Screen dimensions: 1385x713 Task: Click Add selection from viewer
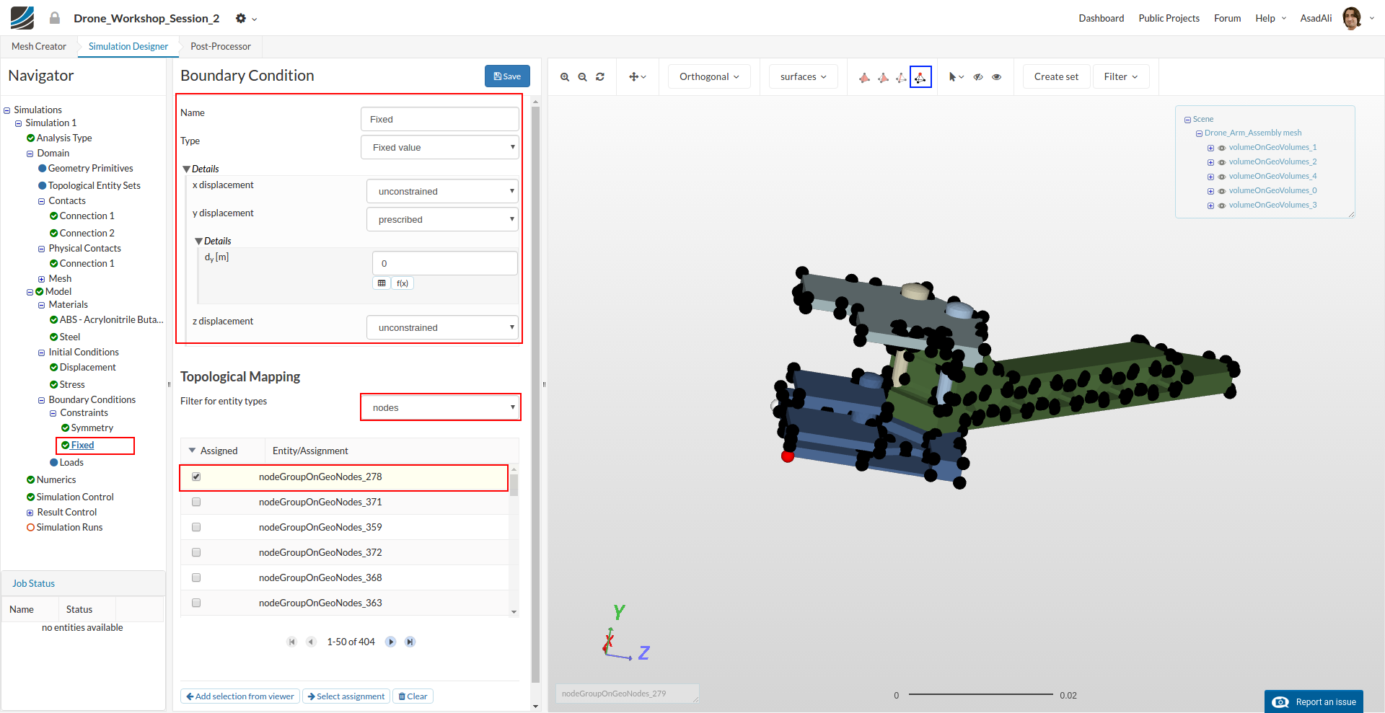click(240, 696)
